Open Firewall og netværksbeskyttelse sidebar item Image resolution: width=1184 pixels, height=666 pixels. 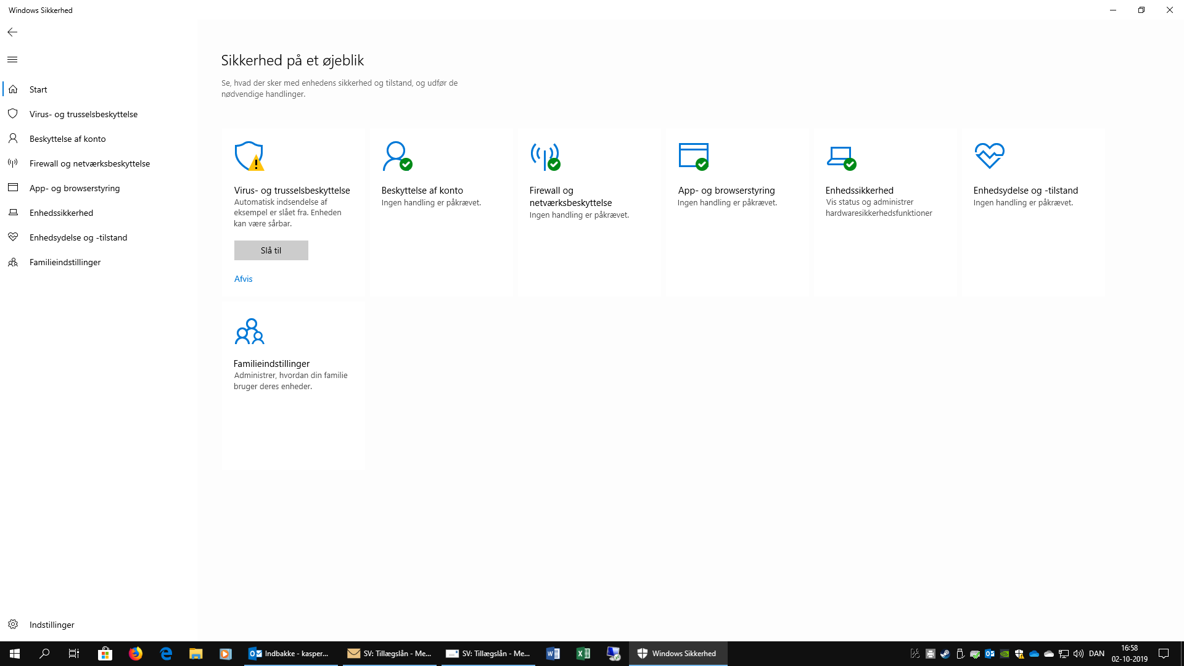click(x=89, y=163)
